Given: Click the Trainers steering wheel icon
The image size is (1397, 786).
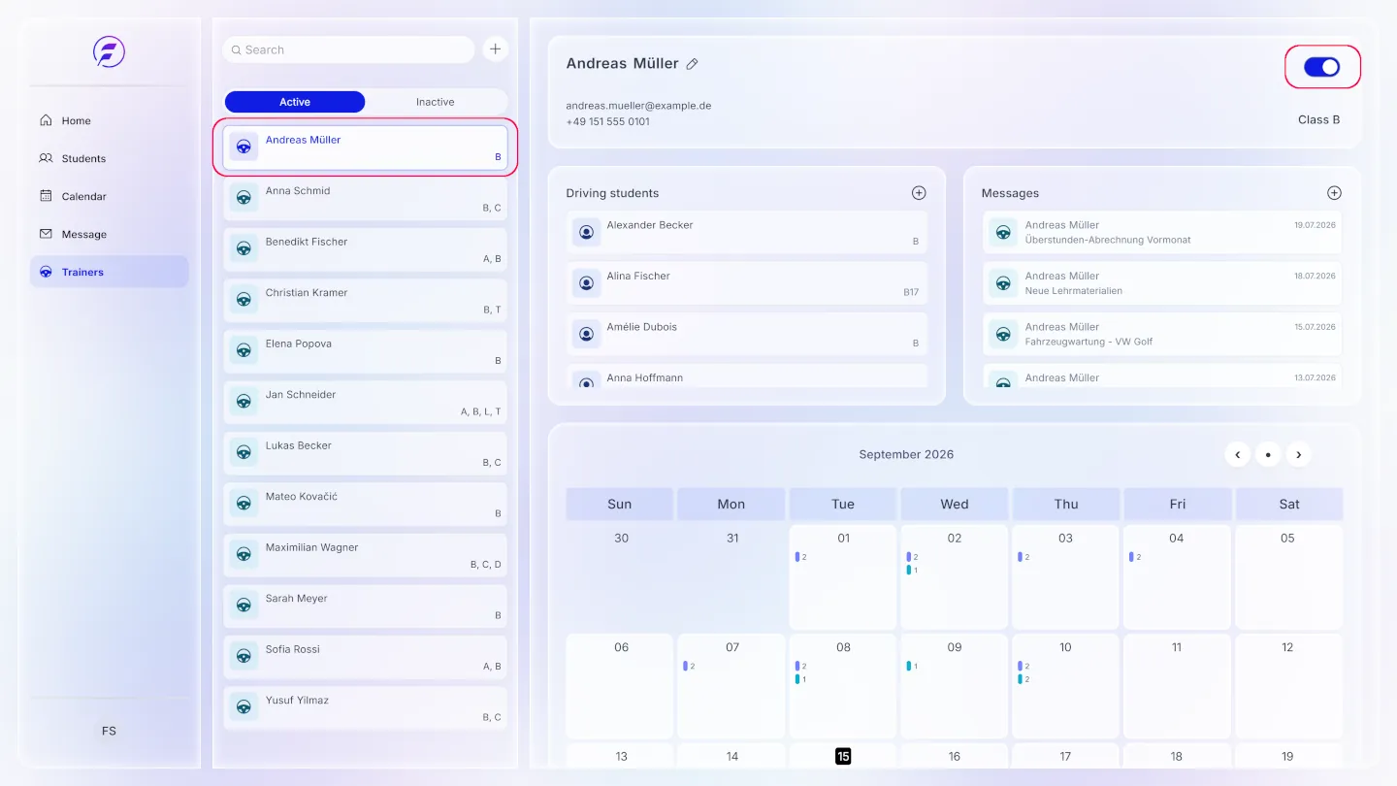Looking at the screenshot, I should point(46,272).
